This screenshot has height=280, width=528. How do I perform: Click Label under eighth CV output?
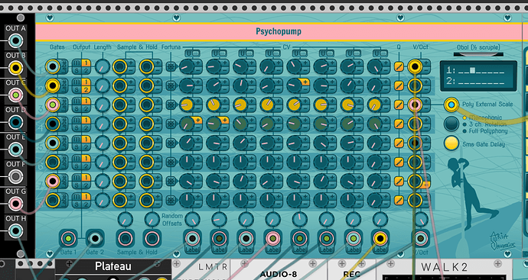coord(380,250)
